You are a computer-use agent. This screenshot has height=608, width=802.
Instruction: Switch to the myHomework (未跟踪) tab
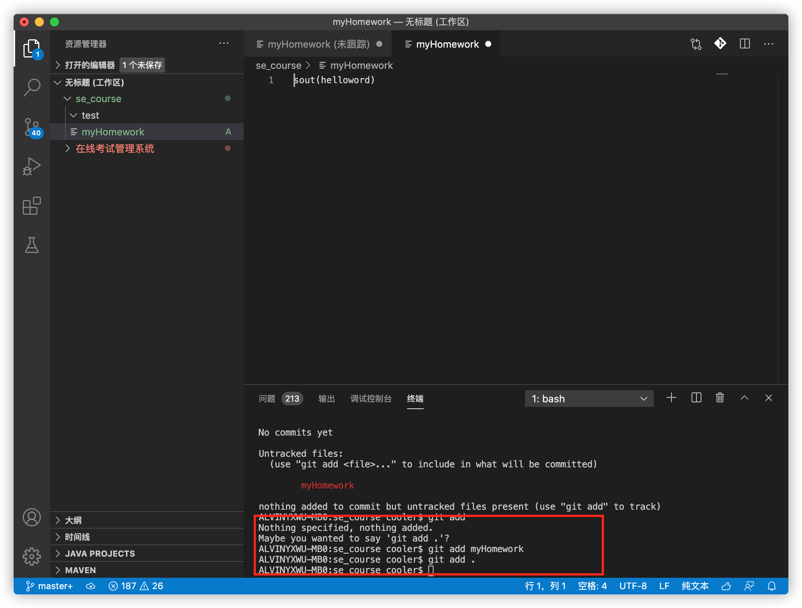[318, 44]
